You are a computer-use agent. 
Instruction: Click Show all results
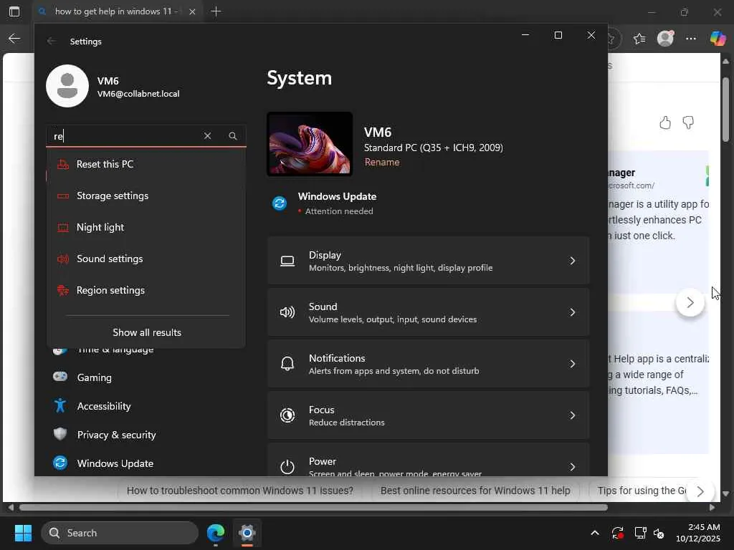pyautogui.click(x=147, y=332)
